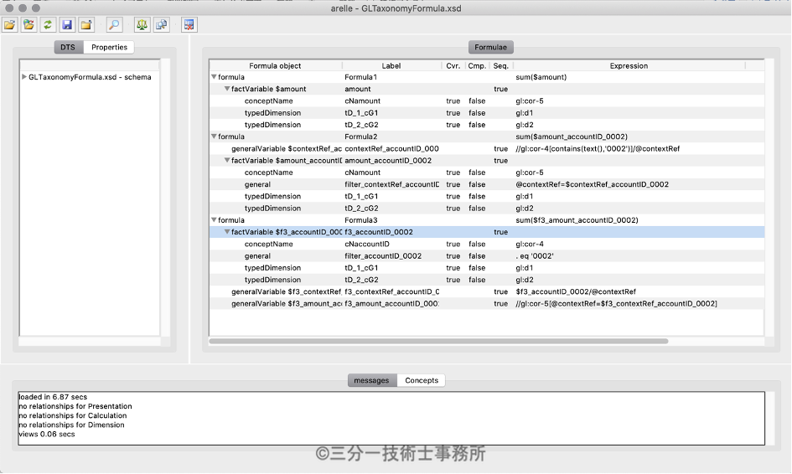
Task: Click expression $f3_accountID_0002/@contextRef
Action: point(576,291)
